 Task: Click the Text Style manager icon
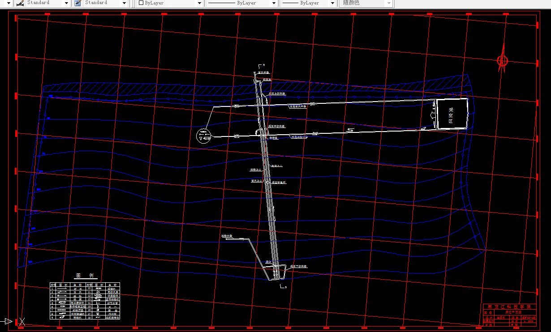click(20, 3)
